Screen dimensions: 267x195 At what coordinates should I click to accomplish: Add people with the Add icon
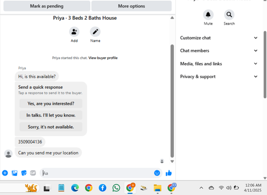pos(74,32)
